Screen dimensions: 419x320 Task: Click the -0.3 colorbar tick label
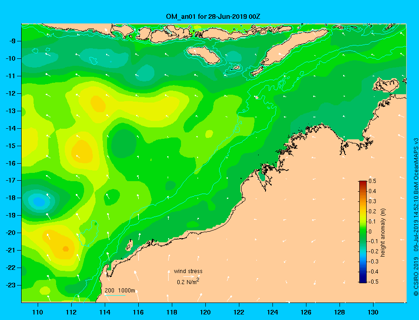(x=374, y=262)
